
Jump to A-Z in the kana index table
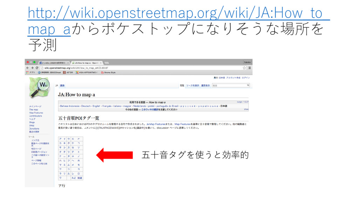74,178
